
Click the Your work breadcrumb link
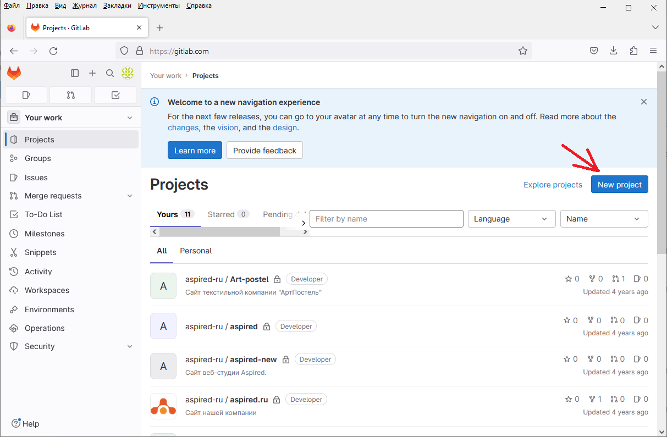click(x=166, y=76)
